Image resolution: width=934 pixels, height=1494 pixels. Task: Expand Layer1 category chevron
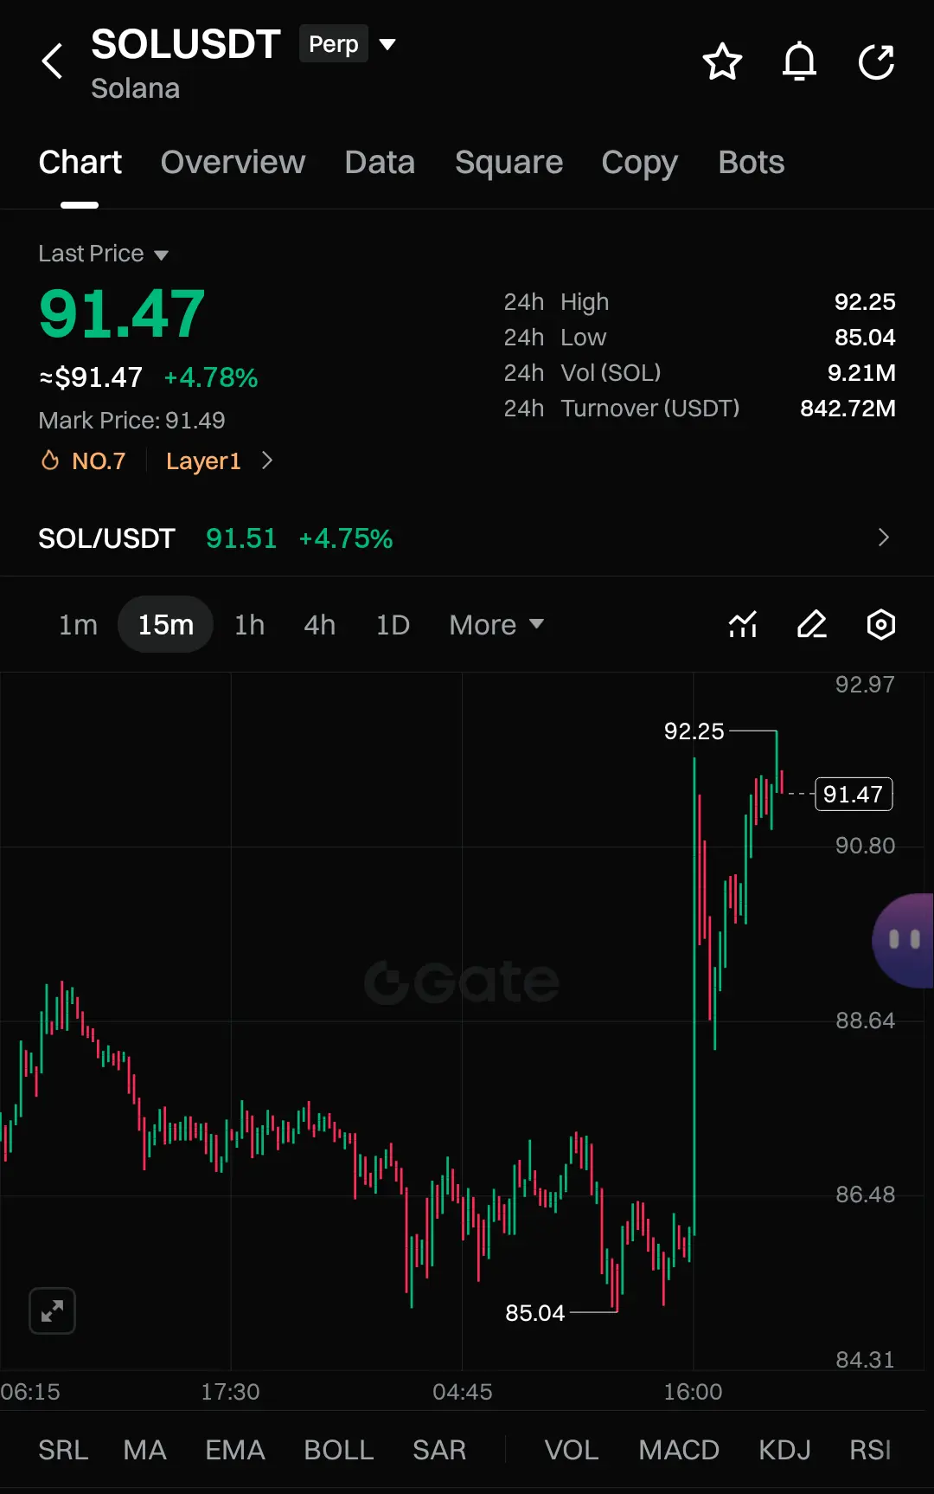[x=267, y=460]
